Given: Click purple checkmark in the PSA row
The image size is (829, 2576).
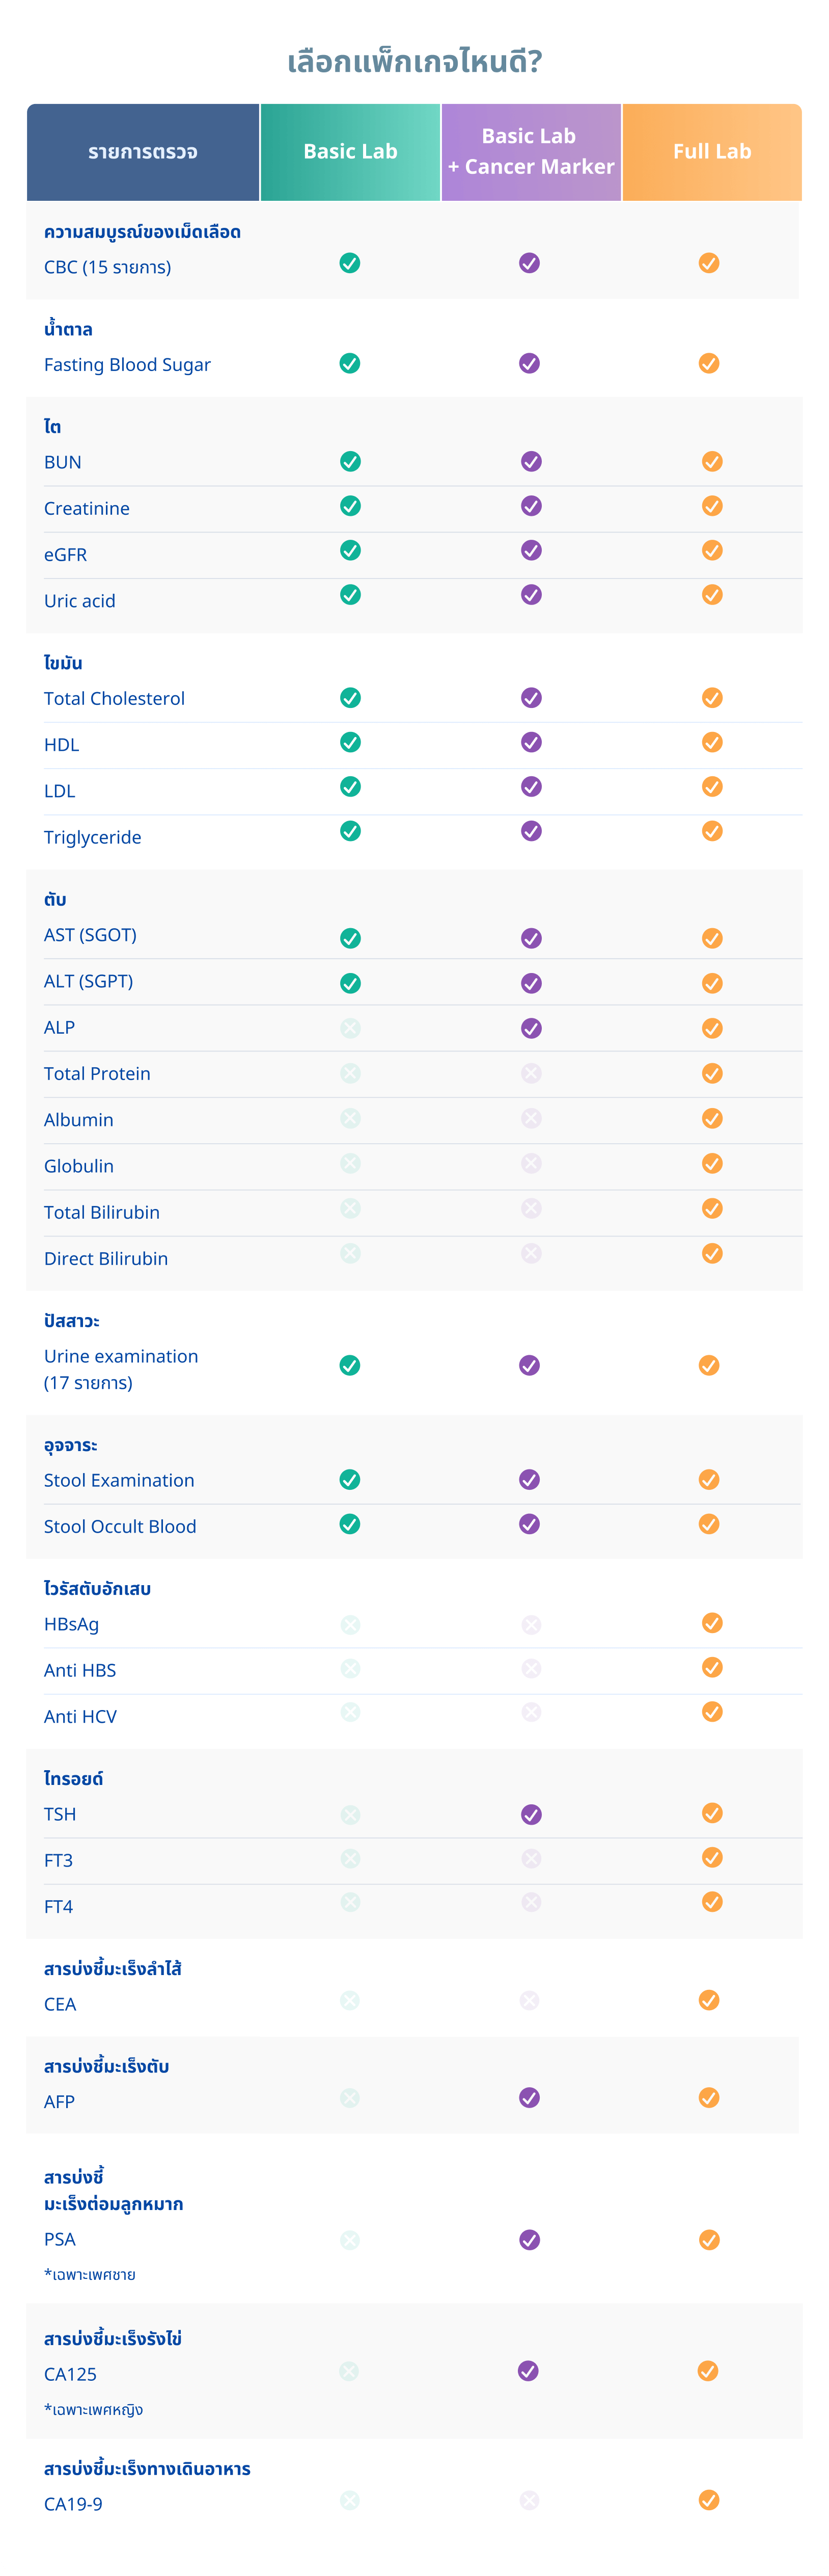Looking at the screenshot, I should 530,2240.
